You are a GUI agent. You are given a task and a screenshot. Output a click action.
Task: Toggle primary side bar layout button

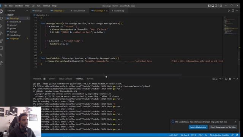click(209, 6)
